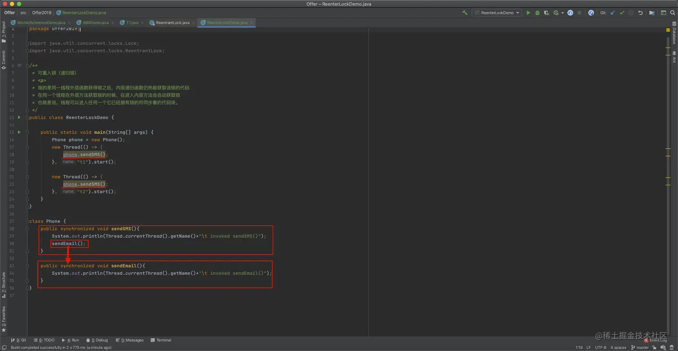Close the ReenterLockDemo.java tab

[252, 22]
